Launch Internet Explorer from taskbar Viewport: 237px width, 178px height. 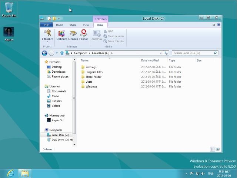point(11,173)
